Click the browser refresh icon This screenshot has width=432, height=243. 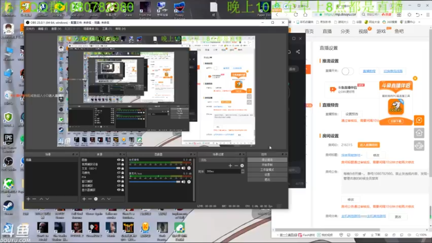pos(295,15)
